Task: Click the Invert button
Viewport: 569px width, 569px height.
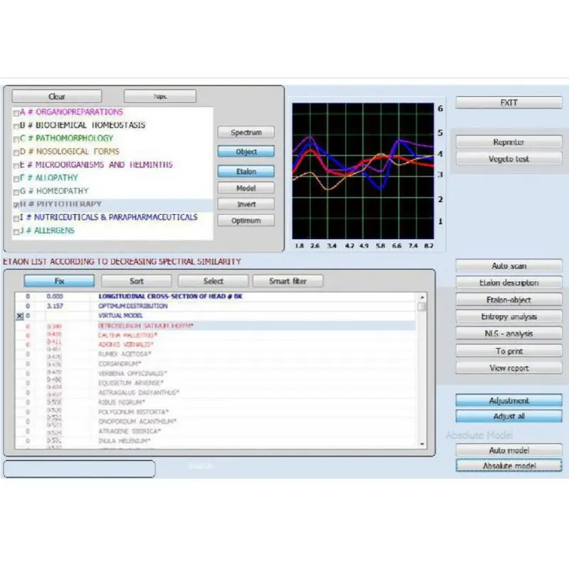Action: tap(246, 204)
